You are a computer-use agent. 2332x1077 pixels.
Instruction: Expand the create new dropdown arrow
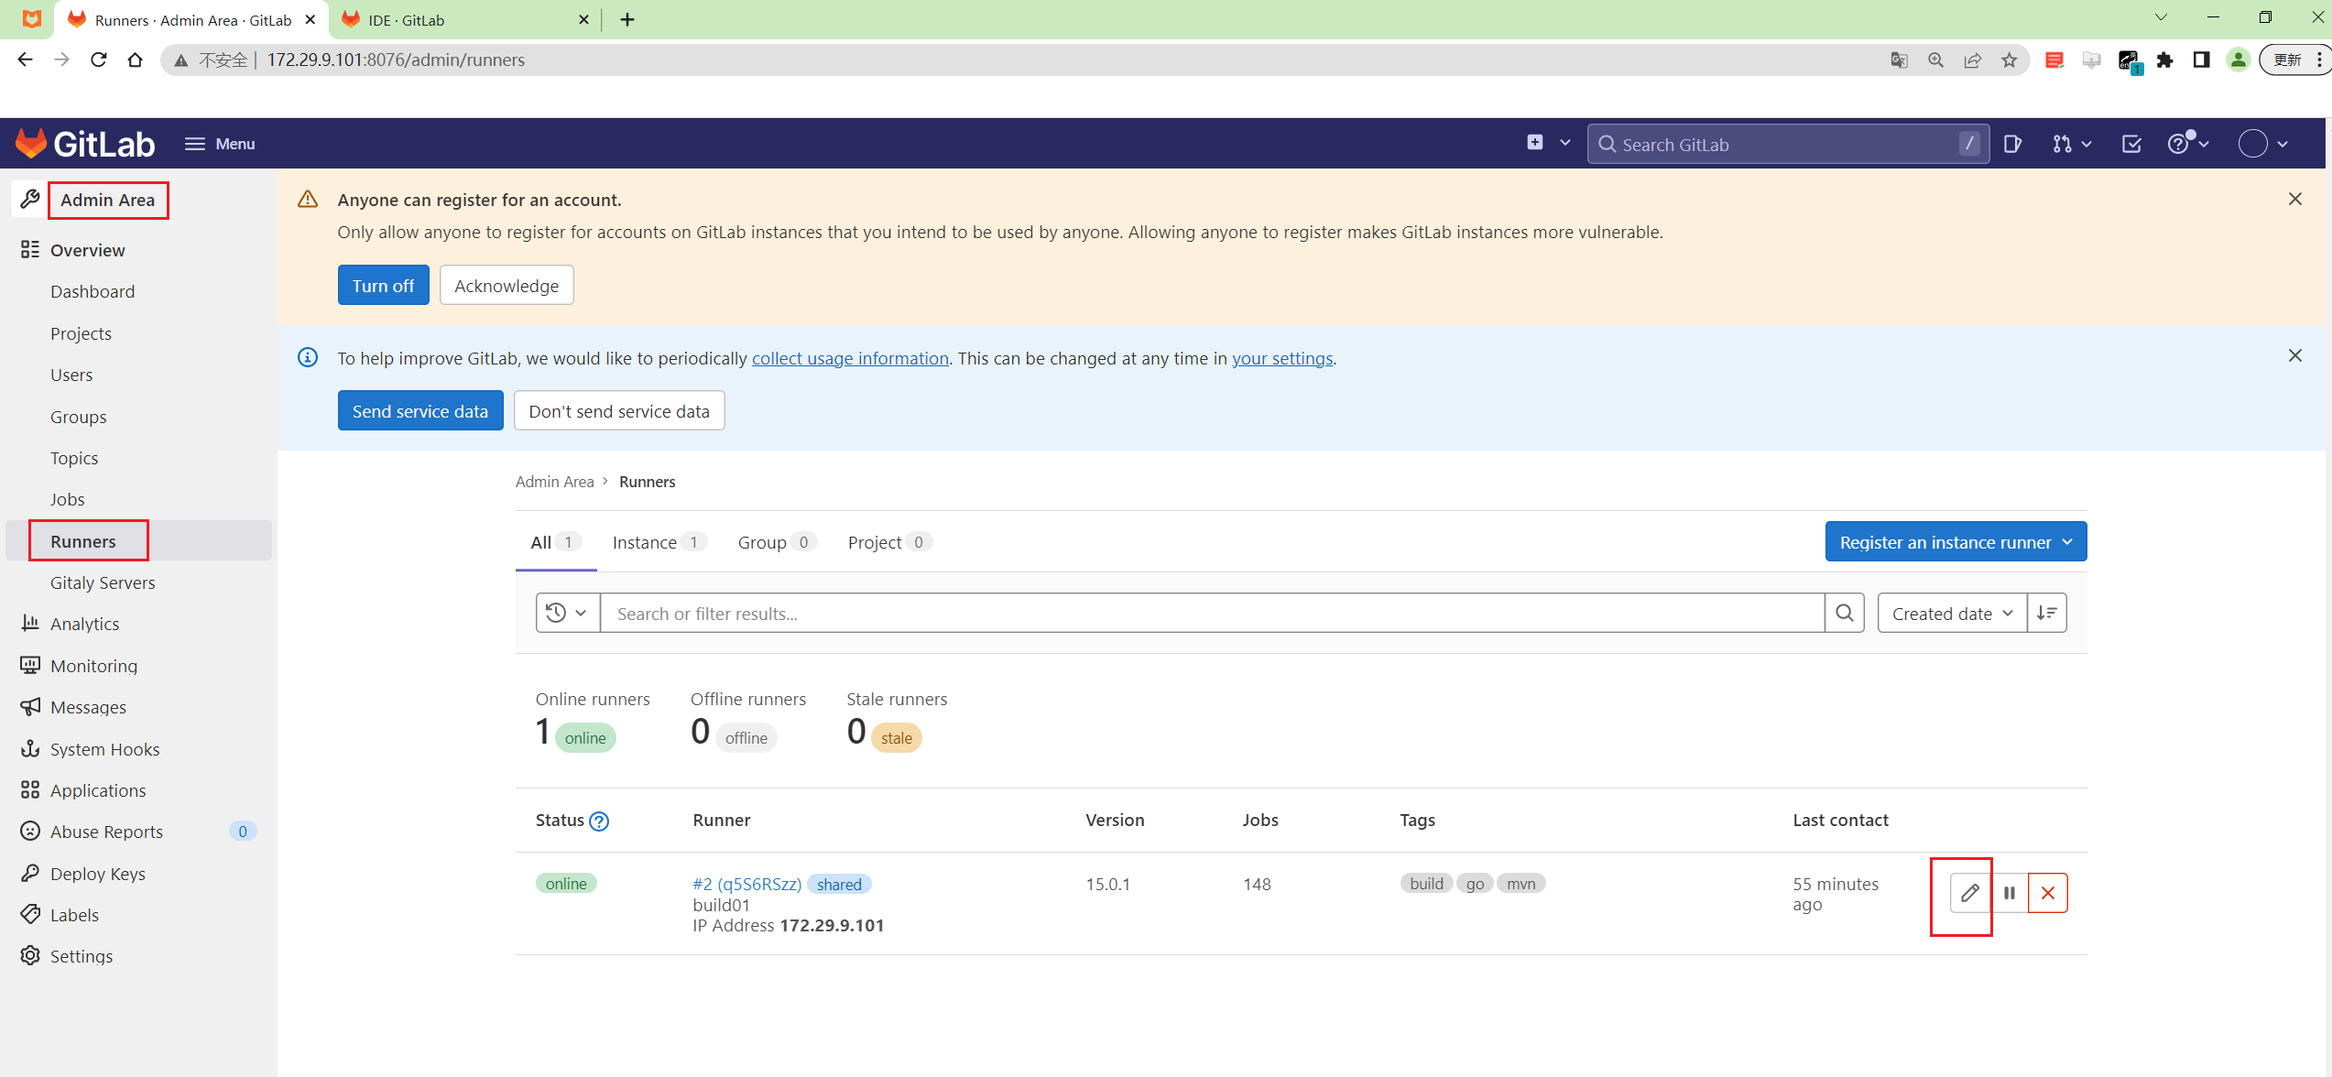point(1564,143)
